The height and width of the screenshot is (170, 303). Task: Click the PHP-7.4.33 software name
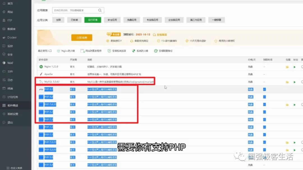coord(50,104)
